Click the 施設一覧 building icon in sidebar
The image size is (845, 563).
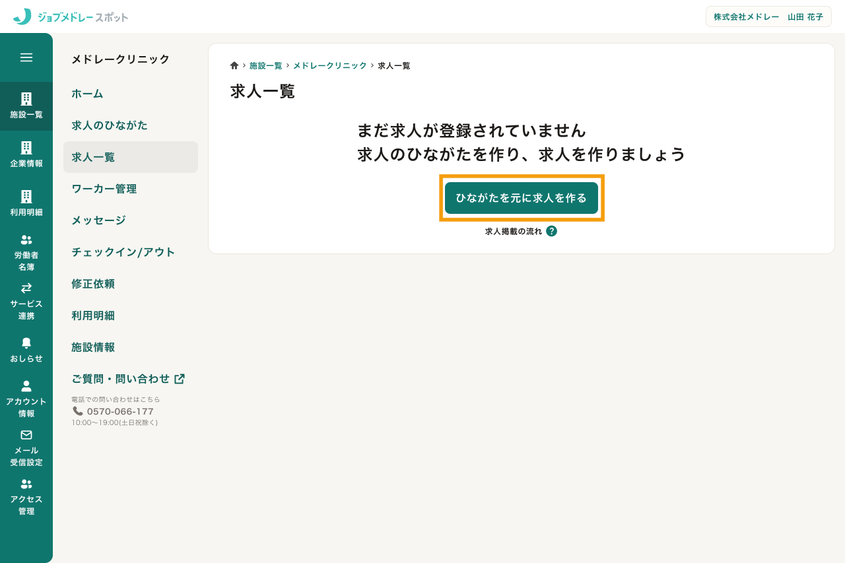pyautogui.click(x=26, y=99)
